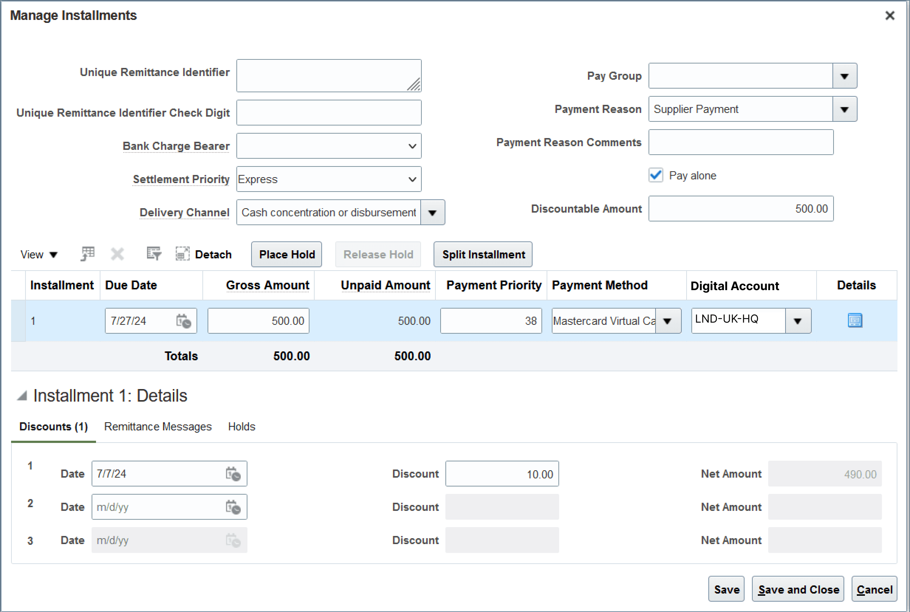Switch to the Holds tab
The height and width of the screenshot is (612, 910).
241,426
